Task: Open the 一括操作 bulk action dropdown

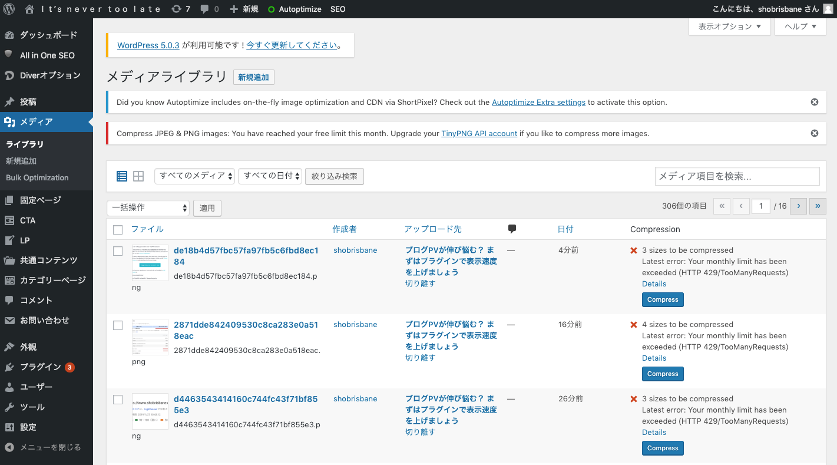Action: point(148,207)
